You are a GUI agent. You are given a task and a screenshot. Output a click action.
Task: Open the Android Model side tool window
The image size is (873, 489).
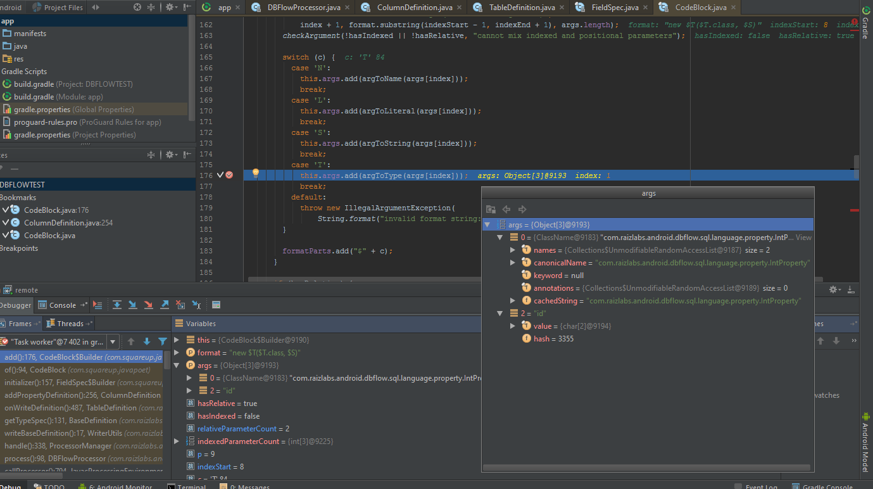(865, 441)
